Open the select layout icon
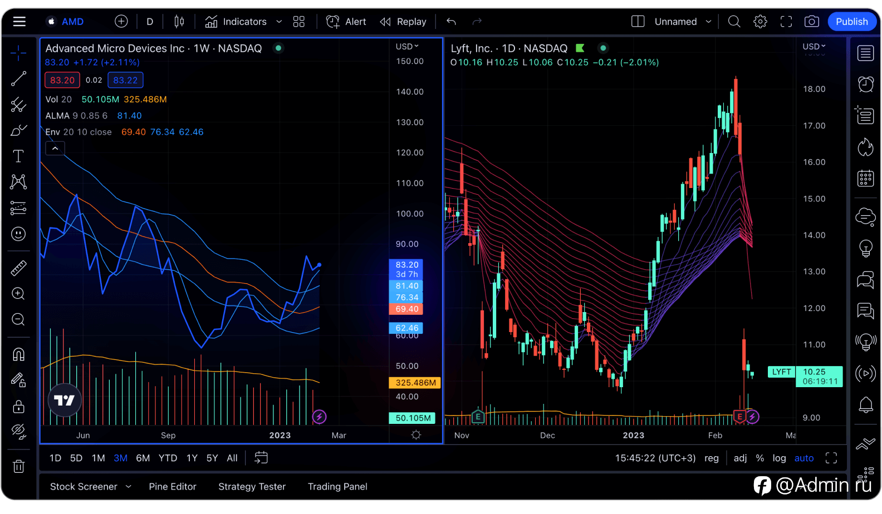Screen dimensions: 882x514 [638, 22]
